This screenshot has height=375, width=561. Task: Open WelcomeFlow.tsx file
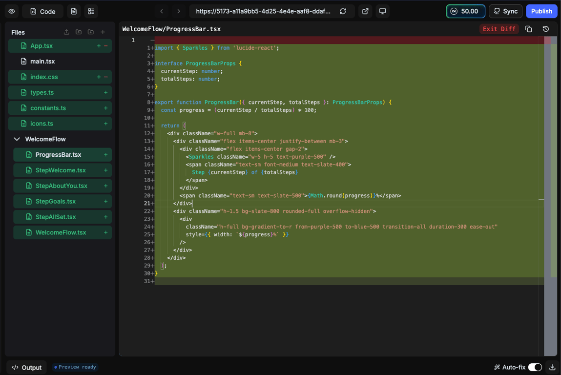coord(62,232)
